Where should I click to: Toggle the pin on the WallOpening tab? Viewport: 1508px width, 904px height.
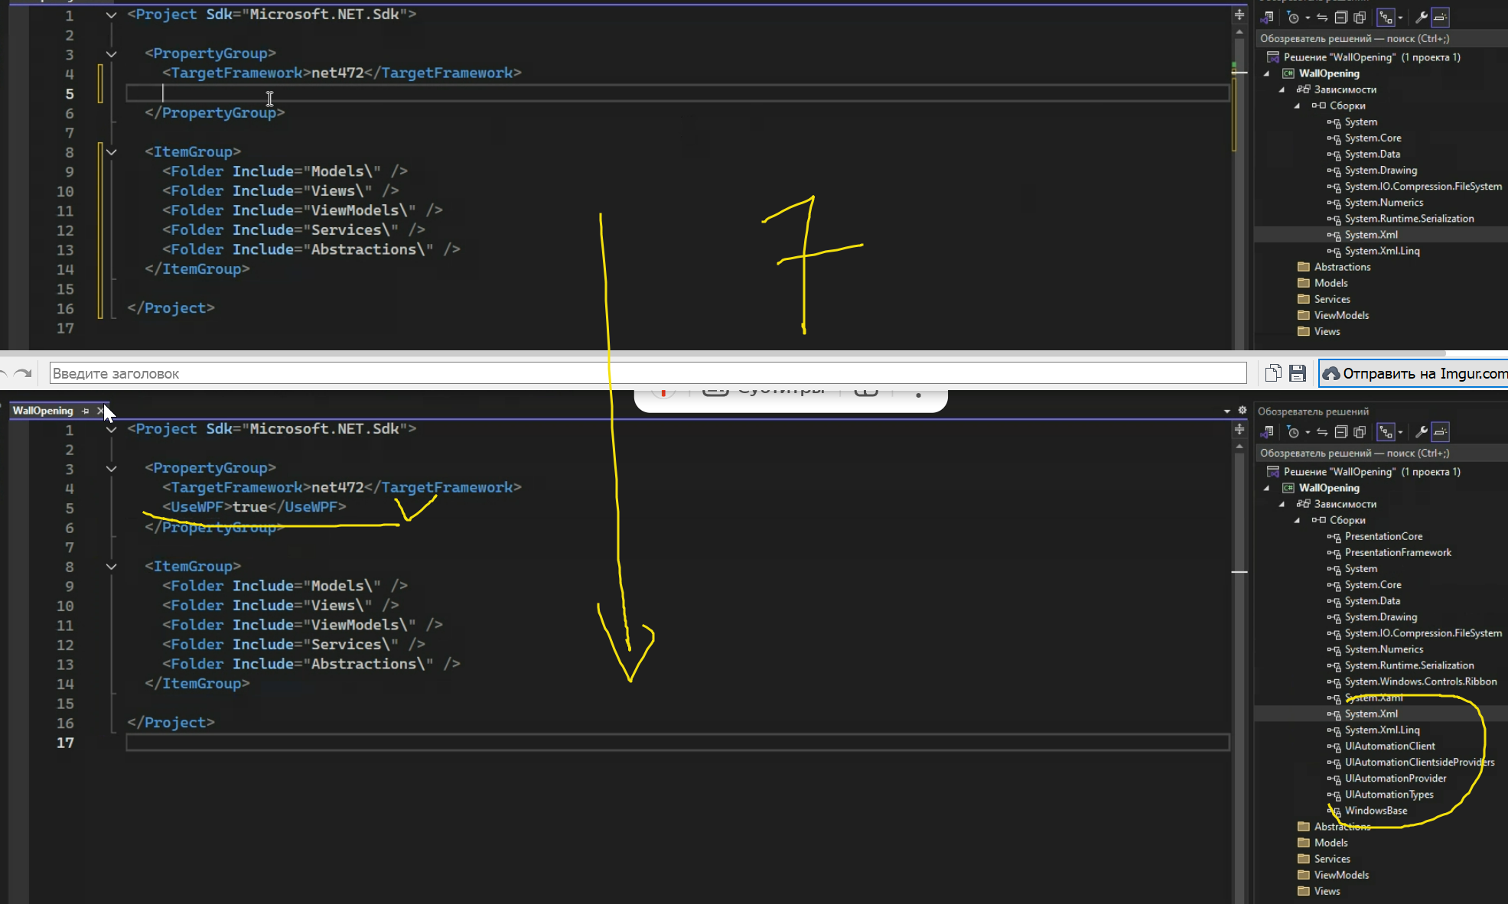click(x=86, y=411)
